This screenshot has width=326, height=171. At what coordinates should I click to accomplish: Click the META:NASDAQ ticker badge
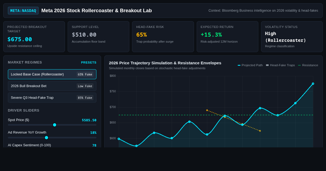[23, 11]
